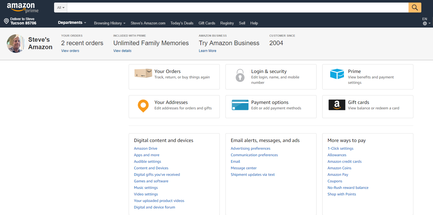Click the orange search magnifier button
The image size is (433, 215).
[x=415, y=8]
